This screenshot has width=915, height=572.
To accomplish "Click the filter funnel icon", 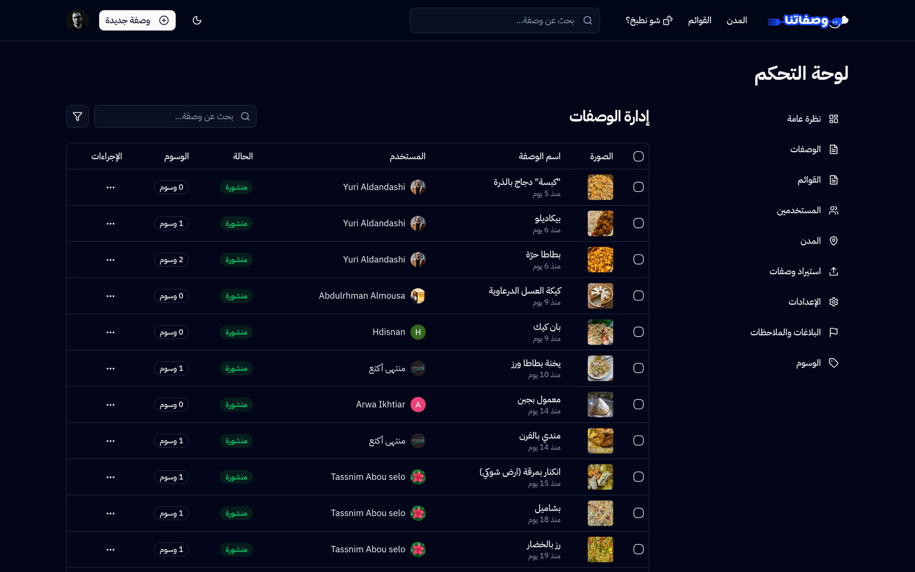I will coord(77,117).
